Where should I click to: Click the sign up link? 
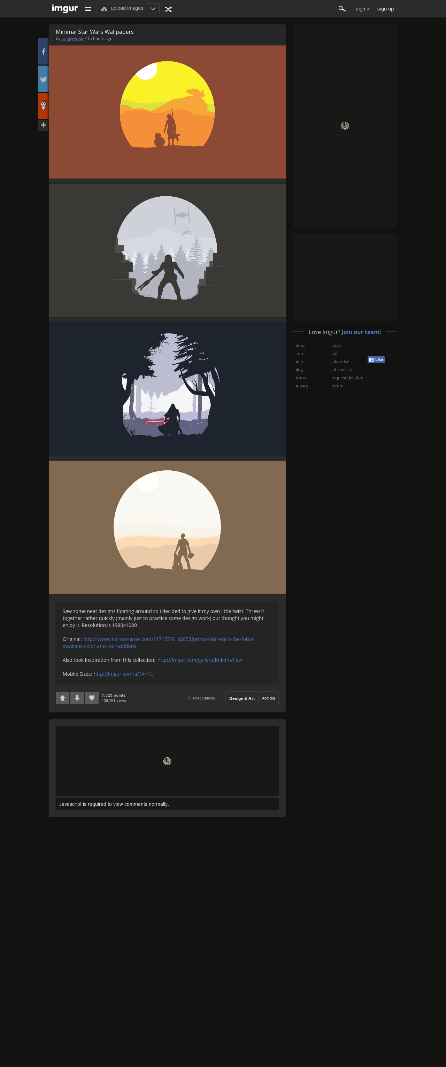click(385, 9)
